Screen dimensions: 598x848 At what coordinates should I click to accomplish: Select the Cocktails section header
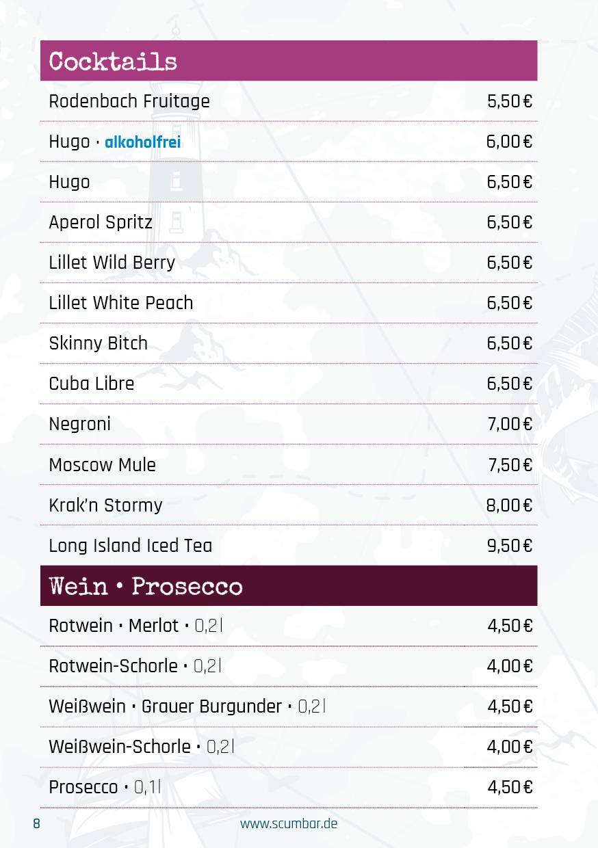pyautogui.click(x=289, y=61)
